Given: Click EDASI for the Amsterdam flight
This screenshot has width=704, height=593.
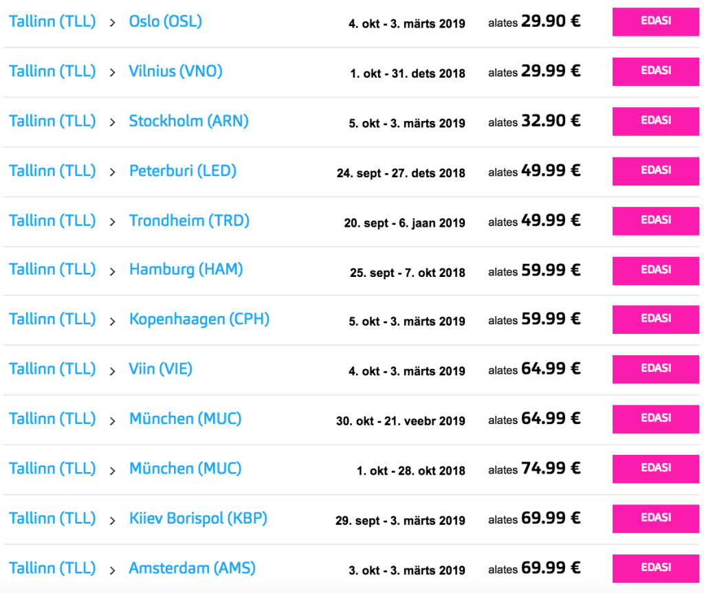Looking at the screenshot, I should coord(655,568).
